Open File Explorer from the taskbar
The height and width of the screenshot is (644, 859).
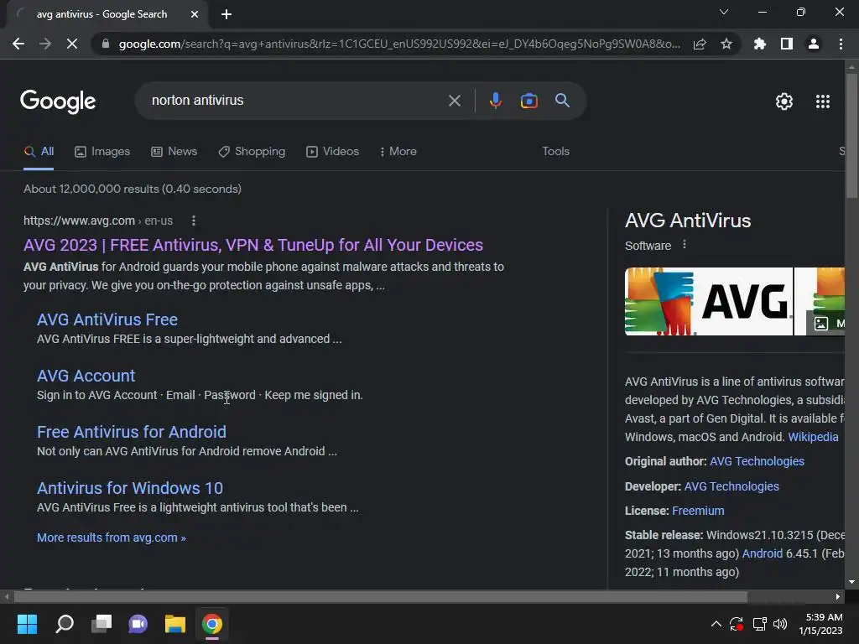(175, 624)
